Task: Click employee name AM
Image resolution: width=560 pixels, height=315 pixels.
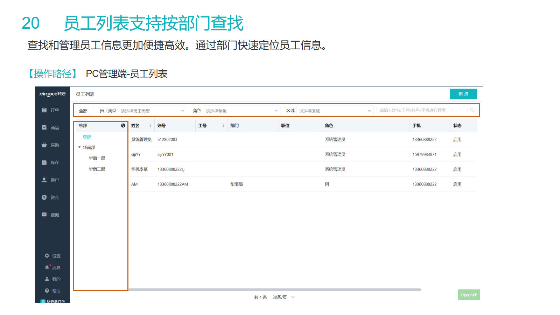Action: 134,184
